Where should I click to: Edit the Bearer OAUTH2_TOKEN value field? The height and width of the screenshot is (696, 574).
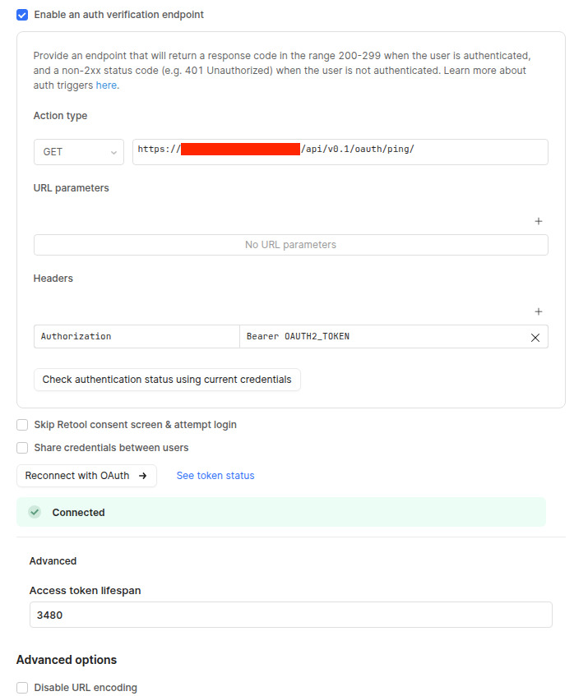[x=382, y=337]
